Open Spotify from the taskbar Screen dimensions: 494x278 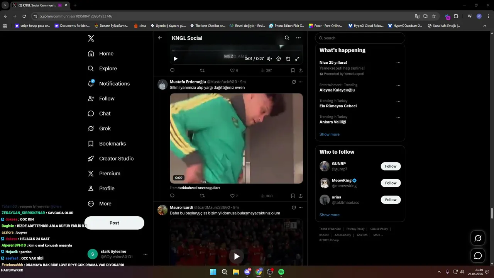click(281, 272)
